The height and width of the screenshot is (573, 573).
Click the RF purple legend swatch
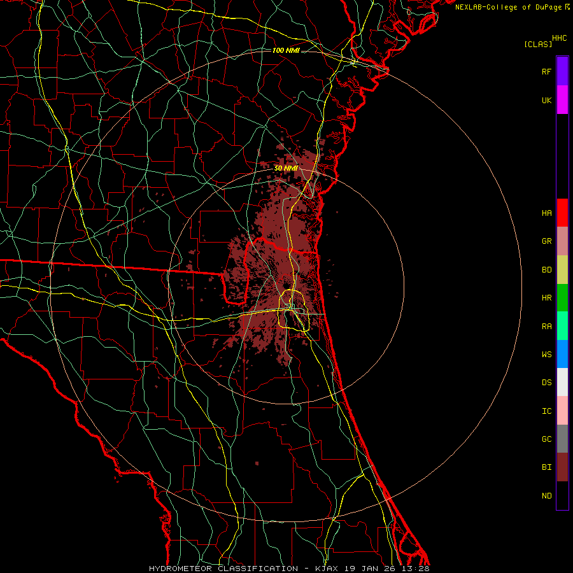[562, 71]
